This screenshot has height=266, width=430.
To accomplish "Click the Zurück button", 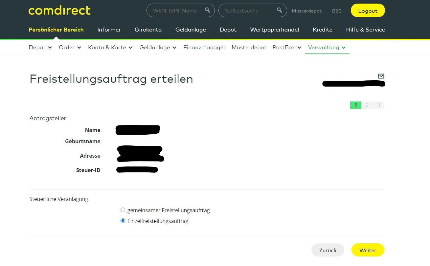I will pos(328,250).
